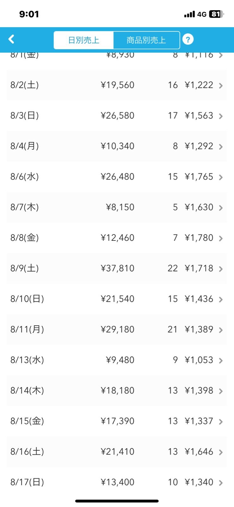The width and height of the screenshot is (234, 507).
Task: Tap average ¥1,053 on 8/13(水)
Action: point(199,360)
